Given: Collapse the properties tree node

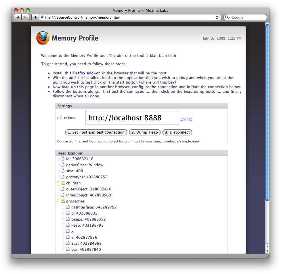Looking at the screenshot, I should (x=58, y=201).
